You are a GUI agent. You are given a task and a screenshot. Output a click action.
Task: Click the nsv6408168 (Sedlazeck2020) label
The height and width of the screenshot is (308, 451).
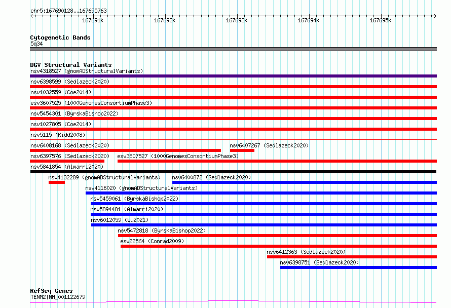[x=70, y=145]
